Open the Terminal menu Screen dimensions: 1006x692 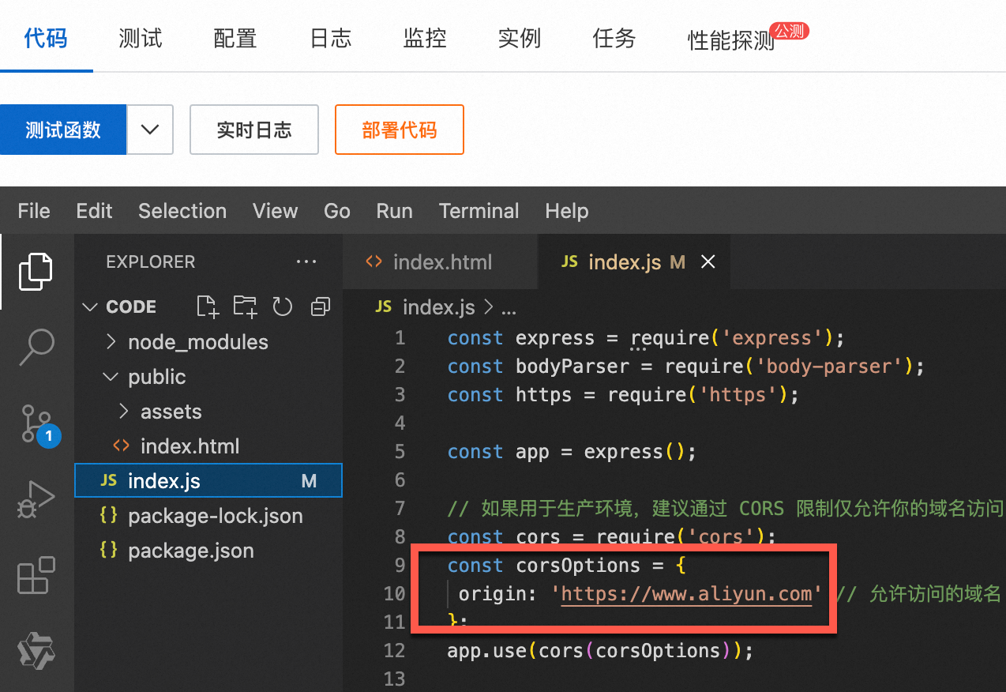[479, 211]
